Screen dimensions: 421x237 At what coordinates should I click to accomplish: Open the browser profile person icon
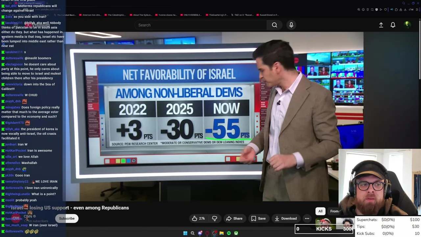tap(401, 10)
